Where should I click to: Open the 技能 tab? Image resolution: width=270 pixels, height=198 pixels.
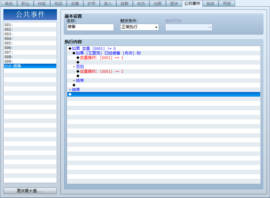pyautogui.click(x=42, y=4)
